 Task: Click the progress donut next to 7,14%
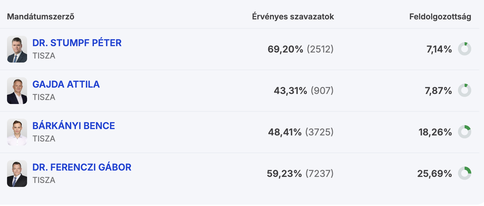[x=464, y=49]
